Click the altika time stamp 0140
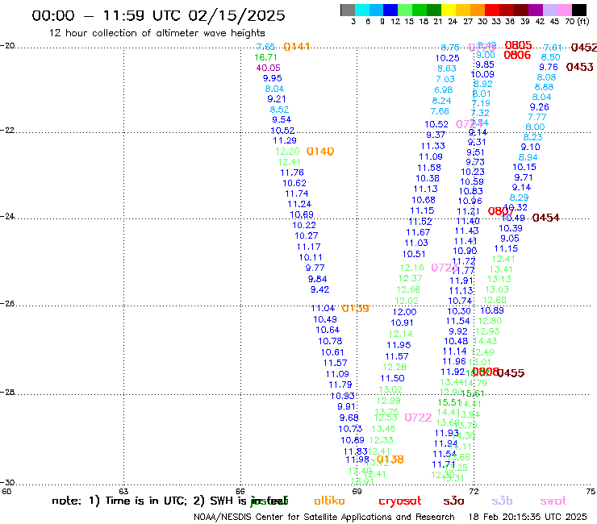This screenshot has height=524, width=597. pos(319,152)
